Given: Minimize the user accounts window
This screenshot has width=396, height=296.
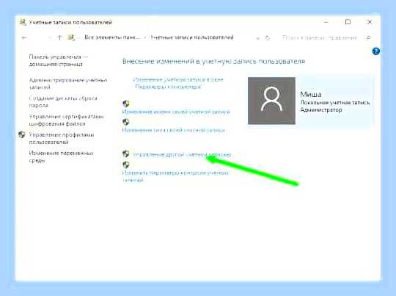Looking at the screenshot, I should pos(326,22).
